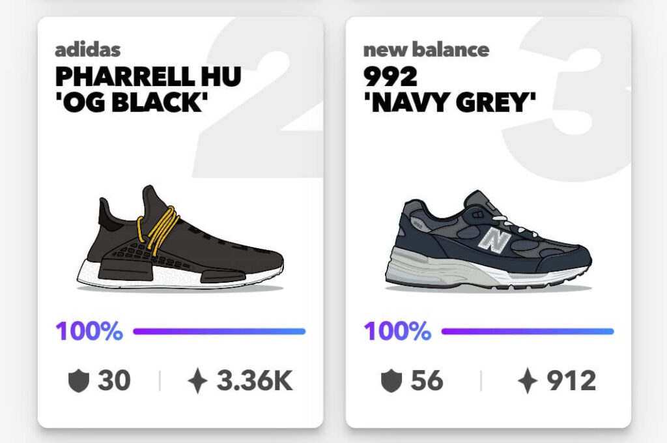Viewport: 667px width, 443px height.
Task: Click the New Balance card progress bar
Action: click(x=528, y=332)
